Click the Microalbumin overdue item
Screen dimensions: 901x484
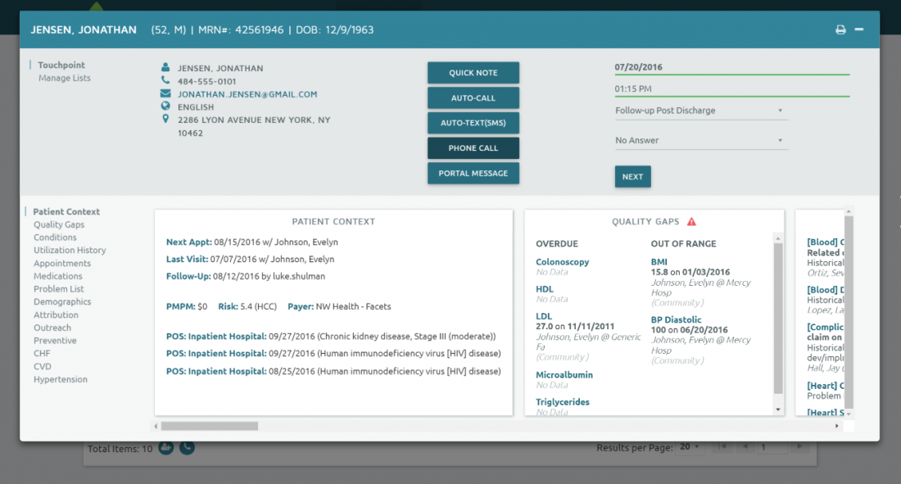(564, 375)
